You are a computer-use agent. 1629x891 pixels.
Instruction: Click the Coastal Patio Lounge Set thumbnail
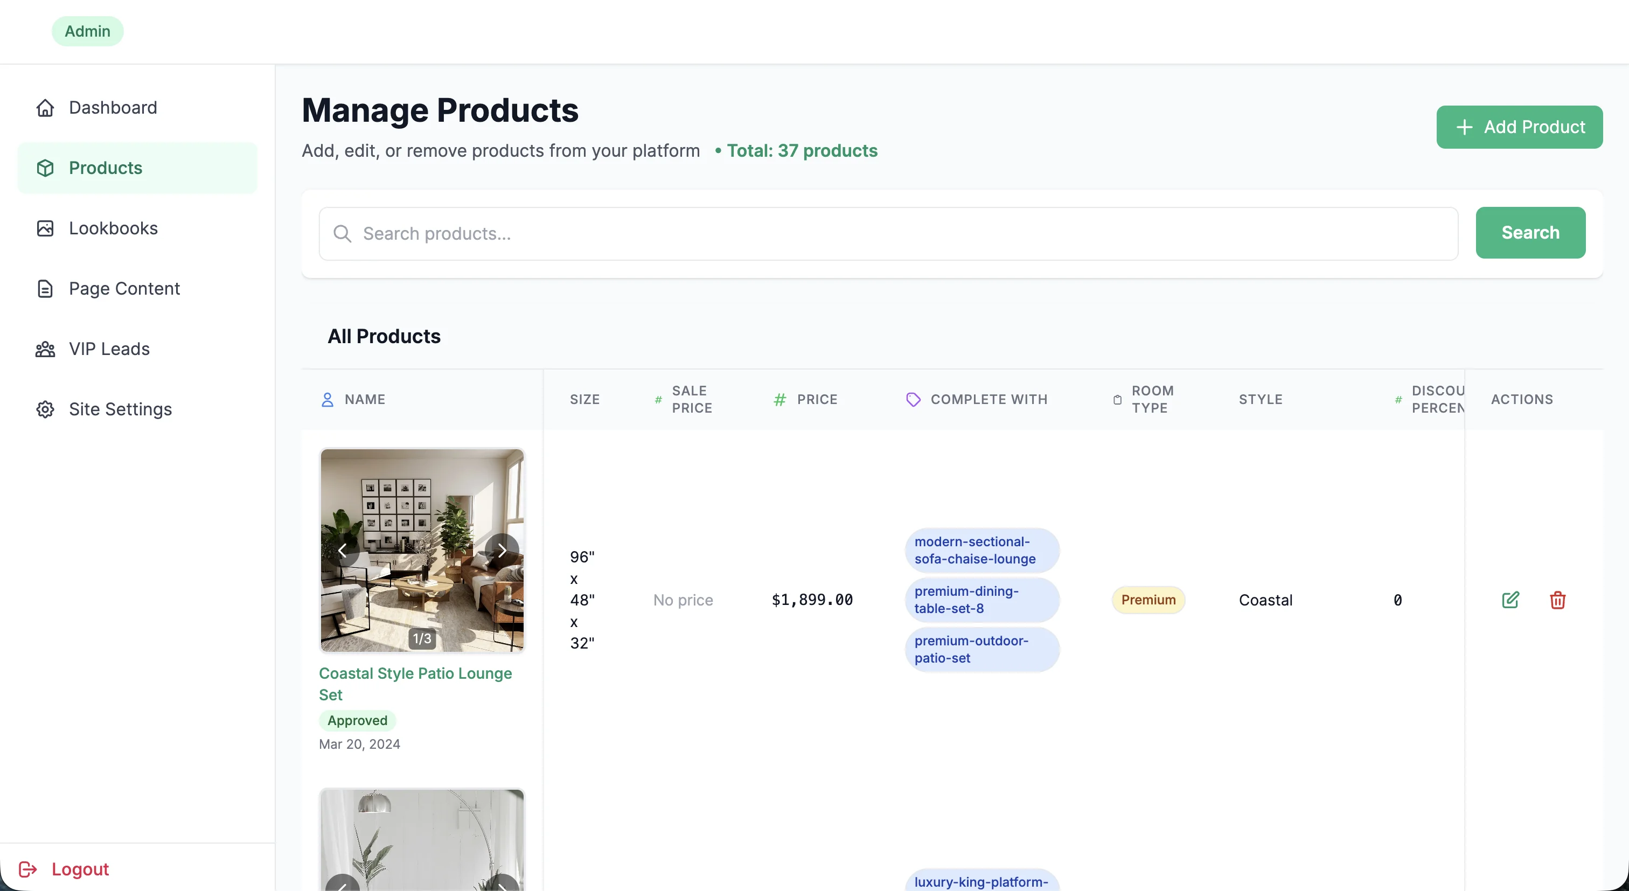point(422,550)
